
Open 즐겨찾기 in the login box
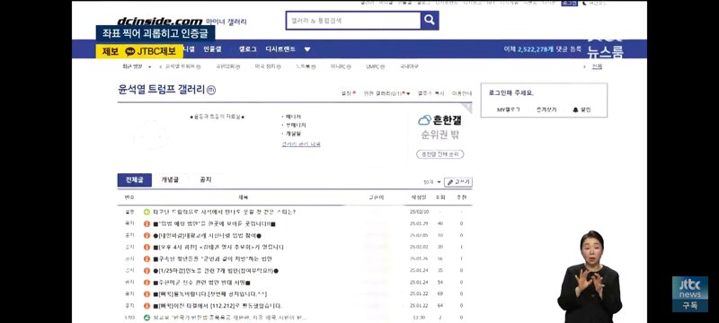pos(546,109)
